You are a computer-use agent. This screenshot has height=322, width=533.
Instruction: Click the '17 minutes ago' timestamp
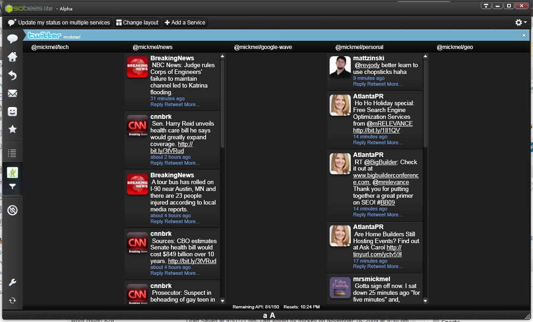(x=370, y=261)
